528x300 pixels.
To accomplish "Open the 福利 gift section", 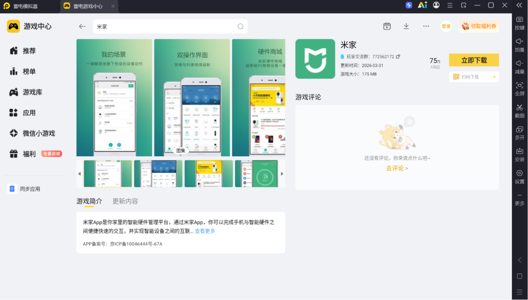I will click(23, 154).
